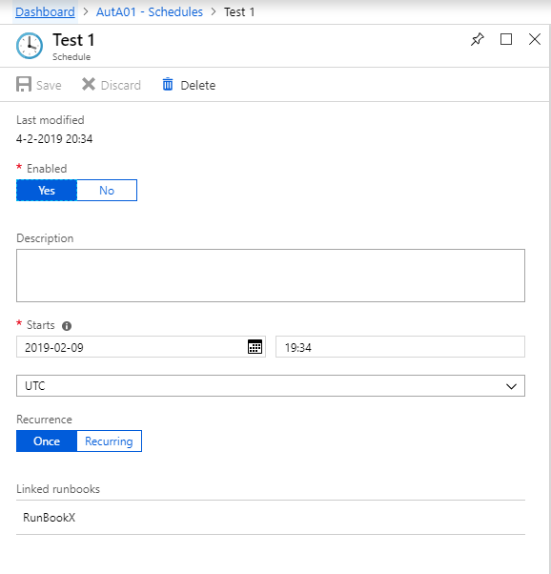Click the clock schedule icon
Image resolution: width=551 pixels, height=574 pixels.
[x=30, y=46]
